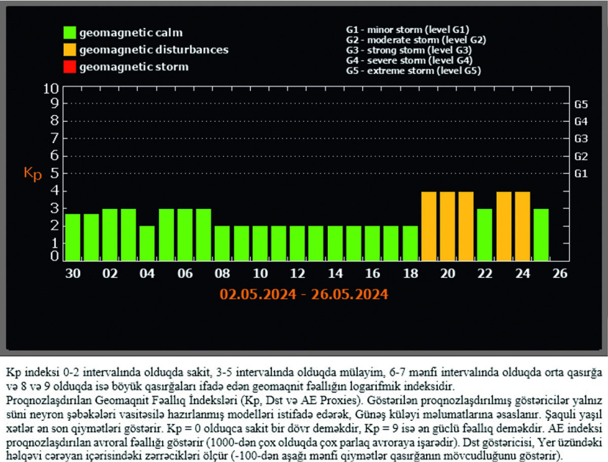Click the orange bar above date 24
608x462 pixels.
point(523,227)
